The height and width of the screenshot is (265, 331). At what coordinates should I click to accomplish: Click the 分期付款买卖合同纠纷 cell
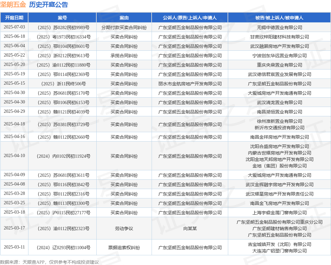coord(124,27)
